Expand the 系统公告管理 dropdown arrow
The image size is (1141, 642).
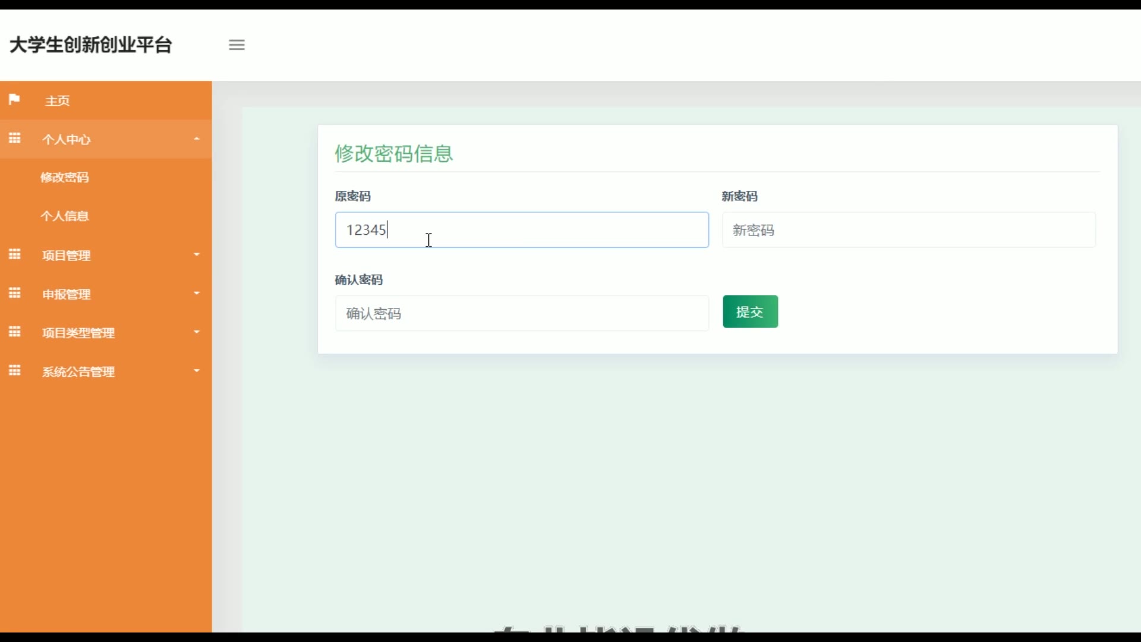coord(197,371)
